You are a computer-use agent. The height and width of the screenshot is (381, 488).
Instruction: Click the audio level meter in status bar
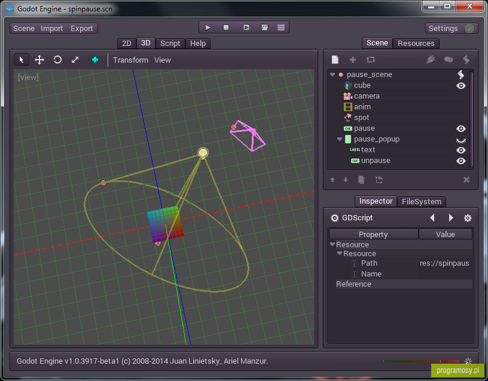point(422,361)
